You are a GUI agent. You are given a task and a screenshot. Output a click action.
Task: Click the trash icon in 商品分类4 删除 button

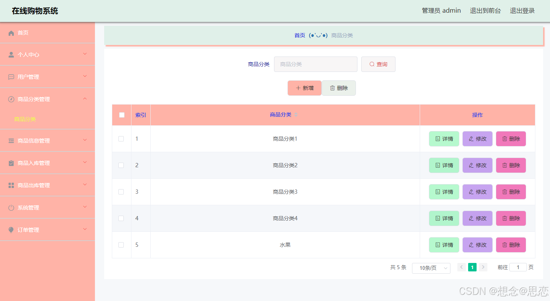click(505, 218)
